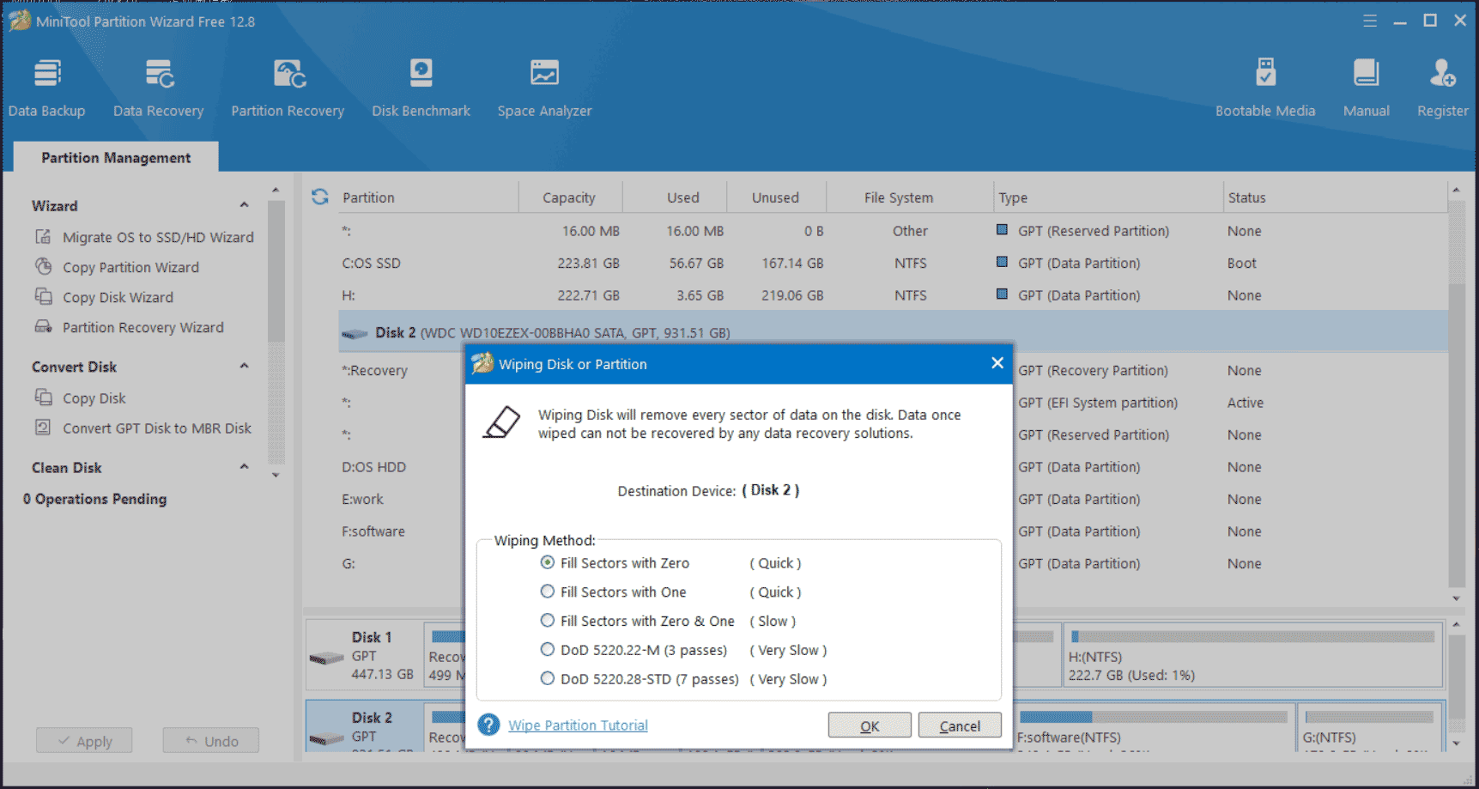
Task: Close the Wiping Disk or Partition dialog
Action: pos(997,363)
